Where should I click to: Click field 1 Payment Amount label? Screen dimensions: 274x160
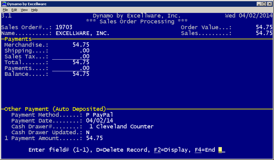click(43, 138)
